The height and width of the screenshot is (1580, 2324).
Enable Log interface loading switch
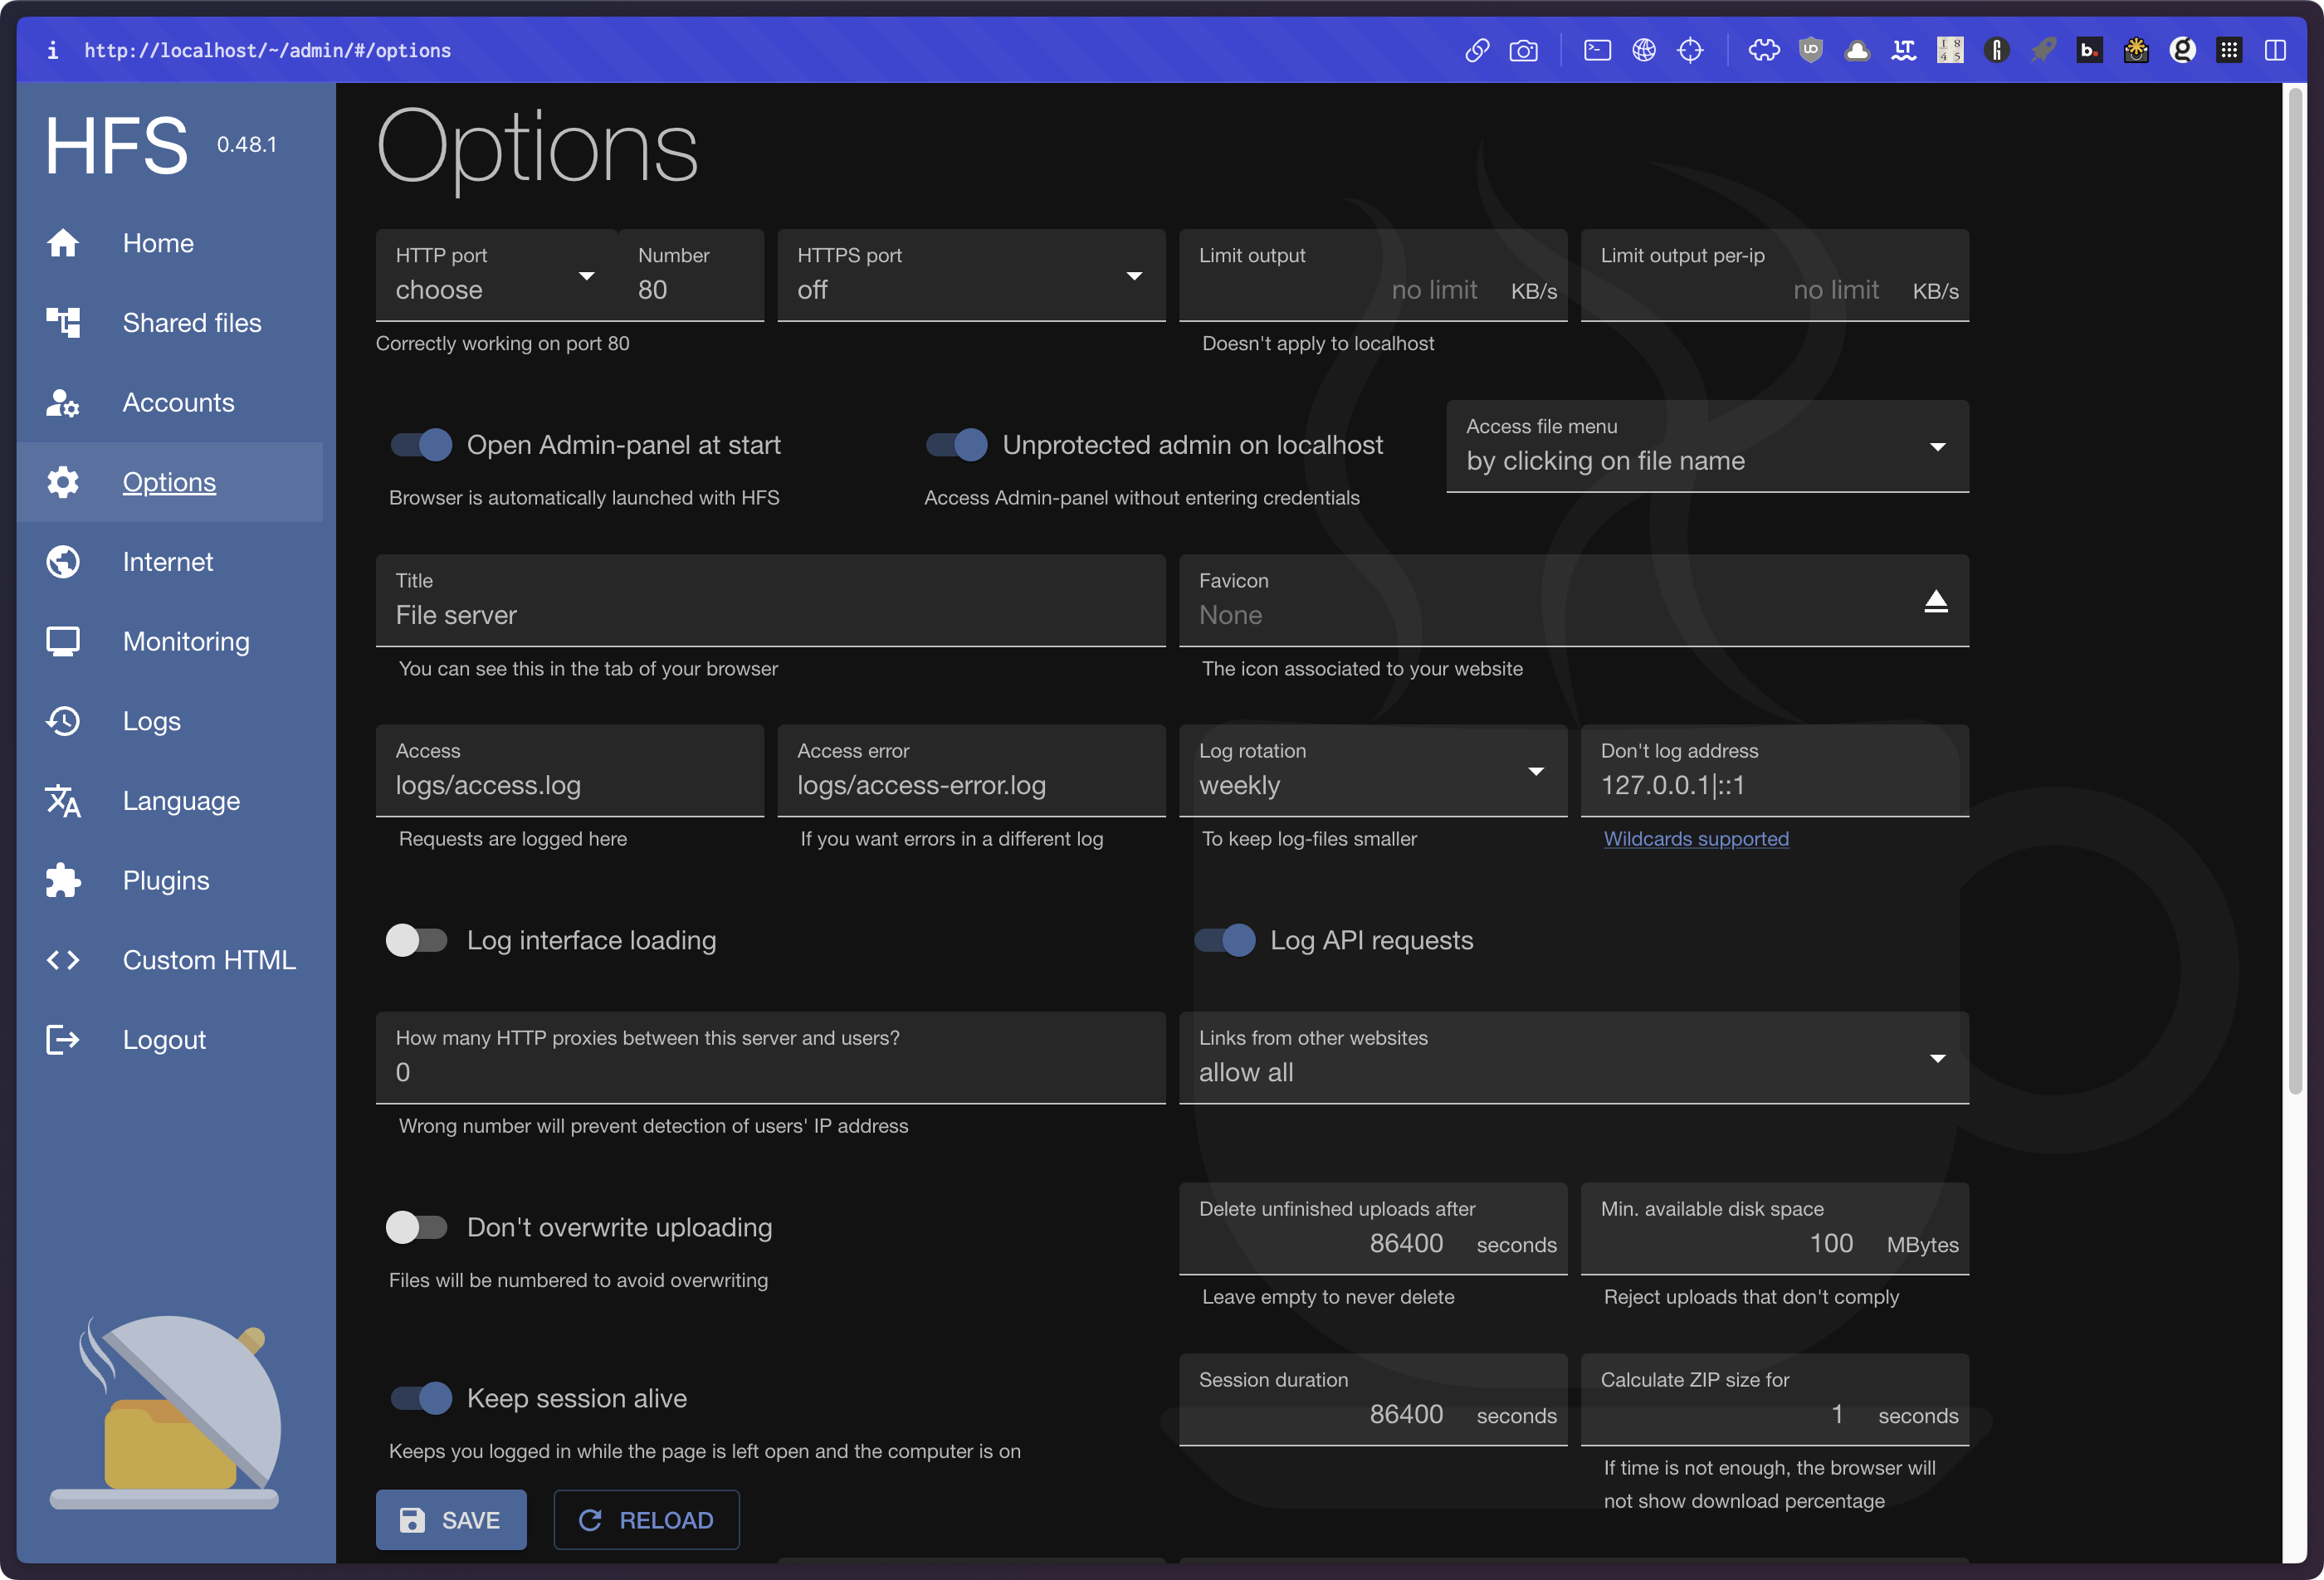coord(417,940)
